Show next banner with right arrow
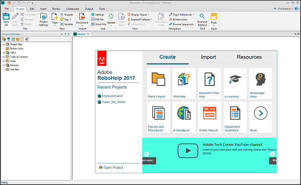 pos(272,154)
